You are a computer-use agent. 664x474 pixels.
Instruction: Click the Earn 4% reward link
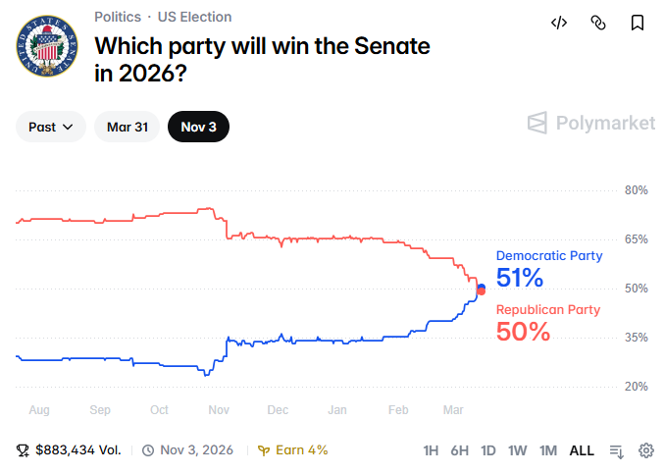pos(293,450)
